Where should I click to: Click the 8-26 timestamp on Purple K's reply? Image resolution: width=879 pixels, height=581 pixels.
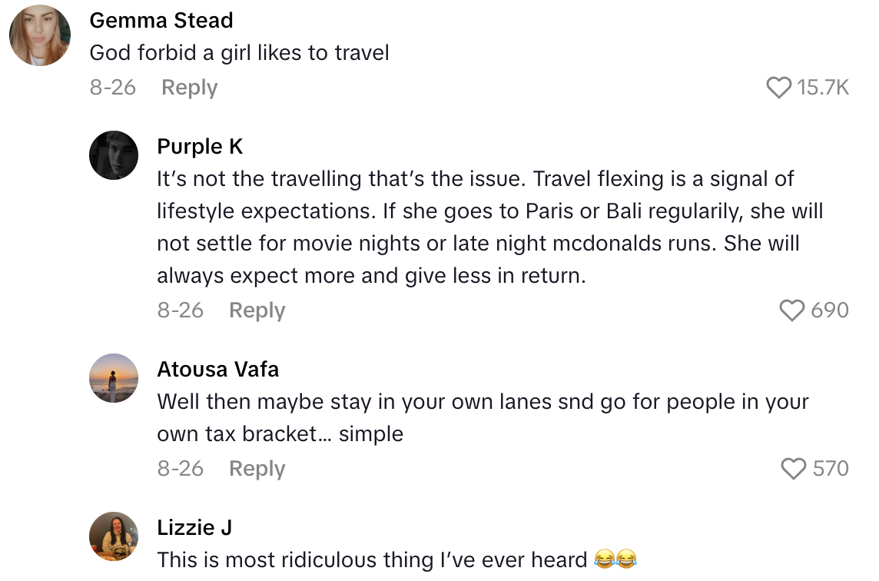[179, 310]
